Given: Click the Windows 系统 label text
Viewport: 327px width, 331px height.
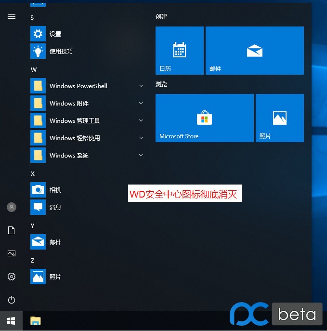Looking at the screenshot, I should click(69, 155).
